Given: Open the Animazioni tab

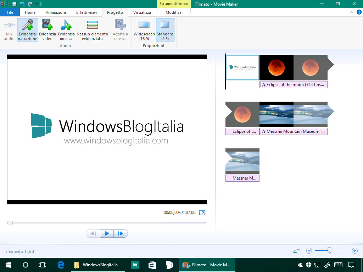Looking at the screenshot, I should (56, 12).
